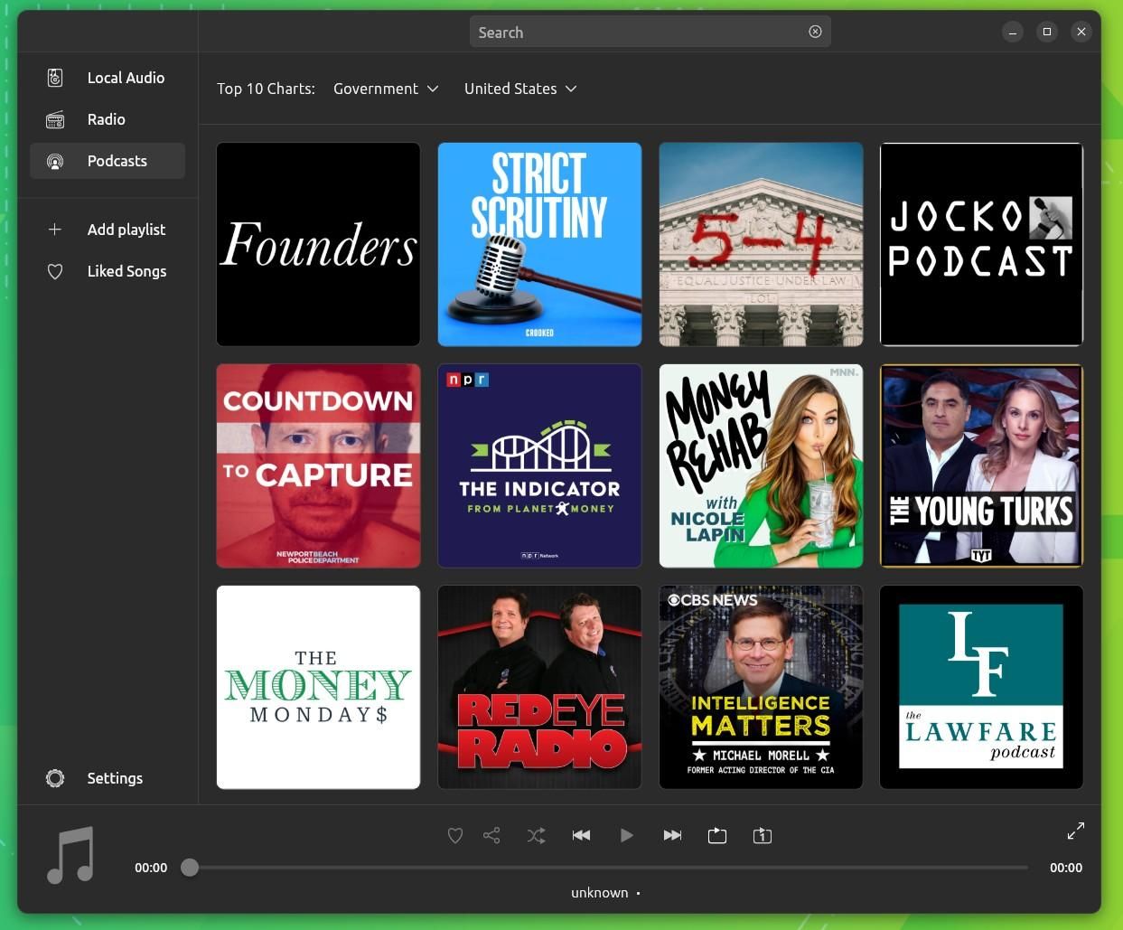The height and width of the screenshot is (930, 1123).
Task: Toggle repeat mode for the queue
Action: pyautogui.click(x=716, y=835)
